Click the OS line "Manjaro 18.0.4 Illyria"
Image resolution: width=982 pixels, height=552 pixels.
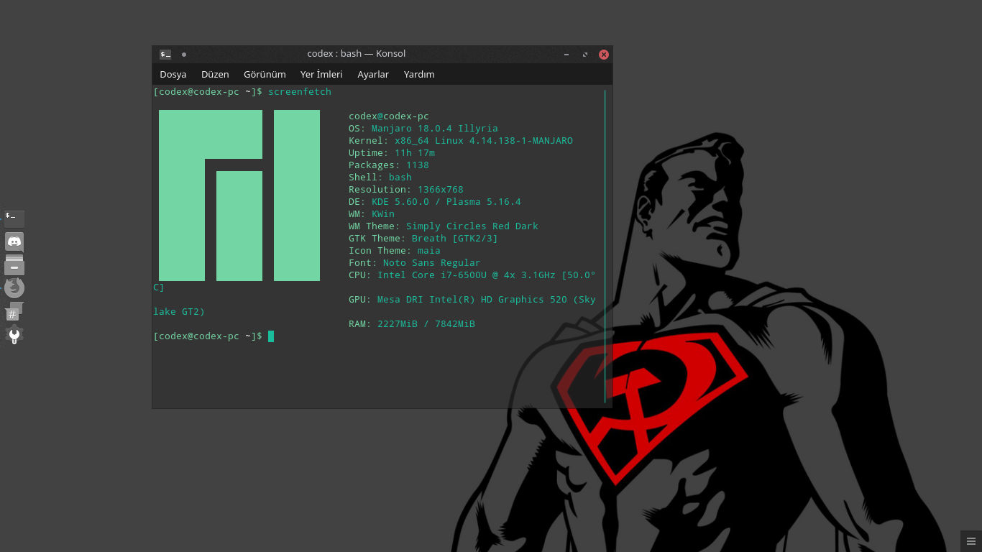coord(435,129)
